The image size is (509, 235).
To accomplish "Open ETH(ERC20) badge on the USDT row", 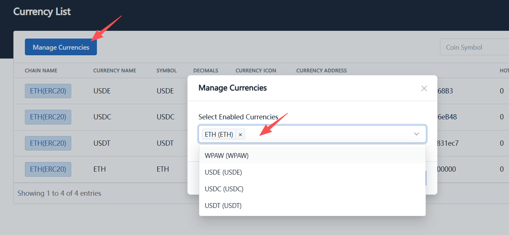I will 48,143.
